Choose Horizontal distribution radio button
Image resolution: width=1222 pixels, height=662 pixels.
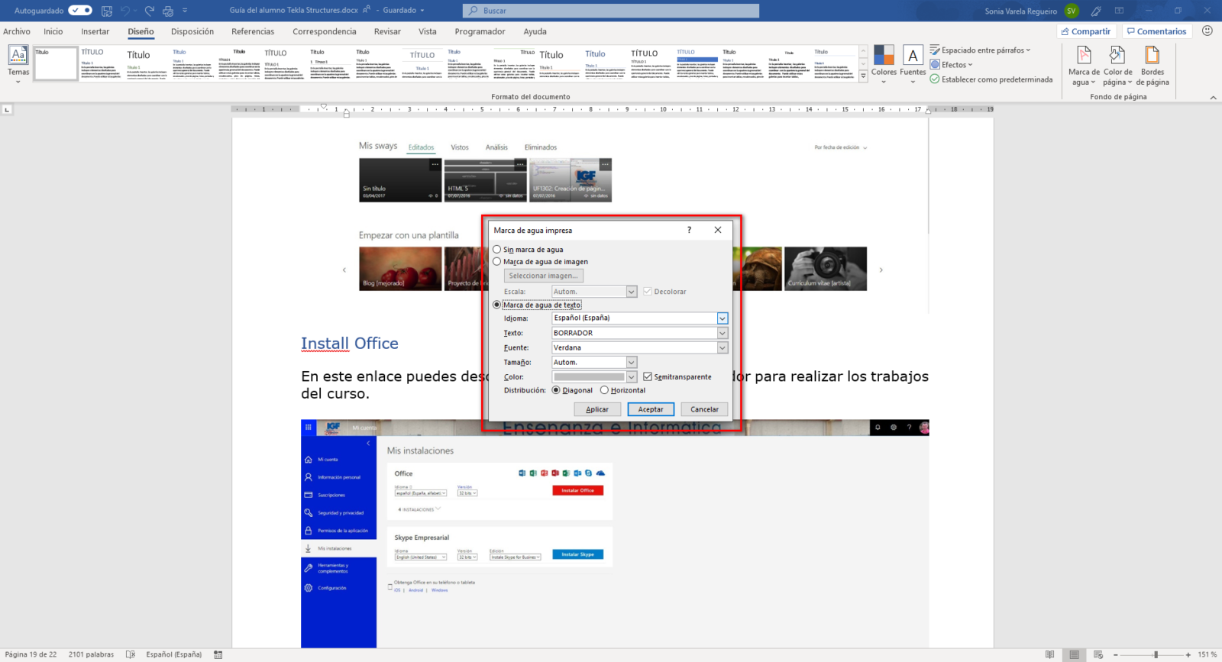tap(604, 390)
